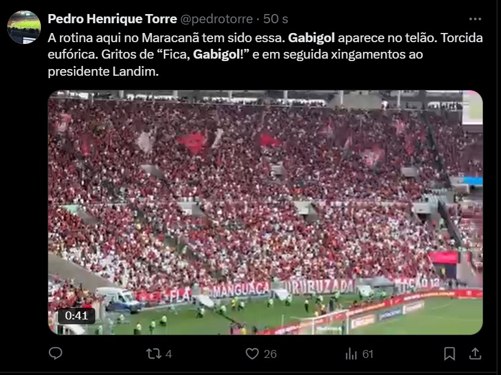Open the share upload icon
501x375 pixels.
475,354
